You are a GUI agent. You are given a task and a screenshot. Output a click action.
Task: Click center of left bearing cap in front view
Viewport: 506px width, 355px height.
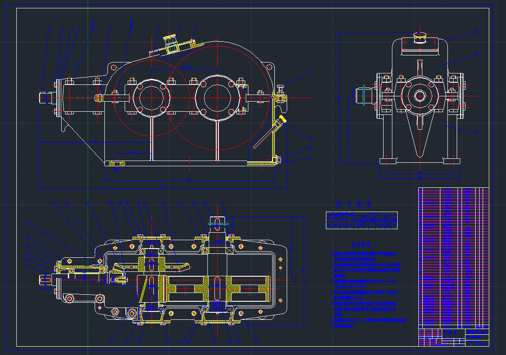click(151, 98)
